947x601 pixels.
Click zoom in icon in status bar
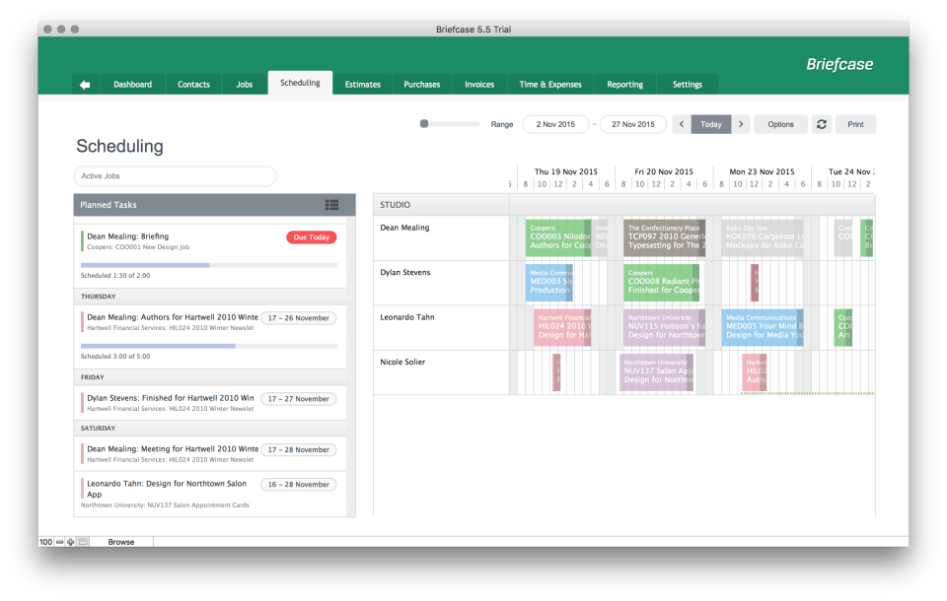pyautogui.click(x=71, y=542)
